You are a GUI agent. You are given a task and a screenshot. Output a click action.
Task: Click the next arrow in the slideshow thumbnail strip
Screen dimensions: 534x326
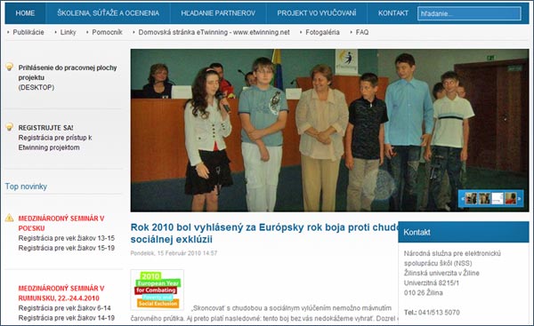[x=519, y=198]
